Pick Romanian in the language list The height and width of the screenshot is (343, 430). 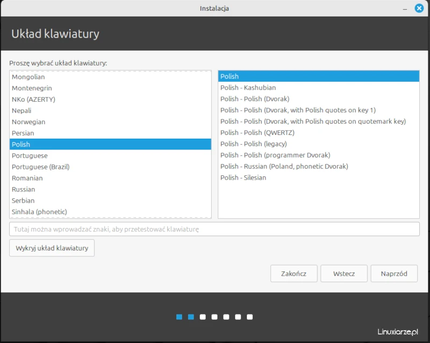110,178
